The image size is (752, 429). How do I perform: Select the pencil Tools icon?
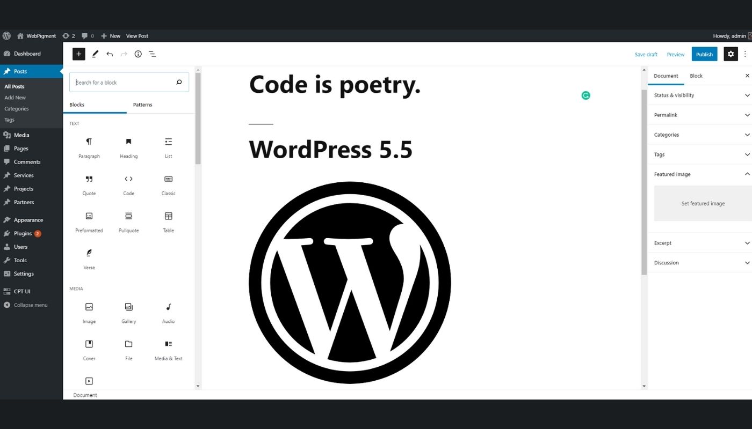[95, 54]
